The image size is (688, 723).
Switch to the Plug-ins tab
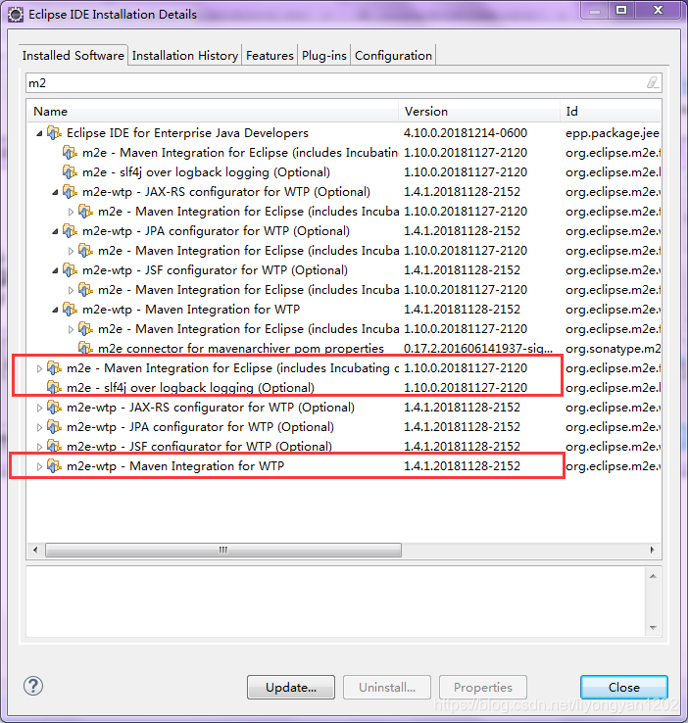click(x=324, y=56)
